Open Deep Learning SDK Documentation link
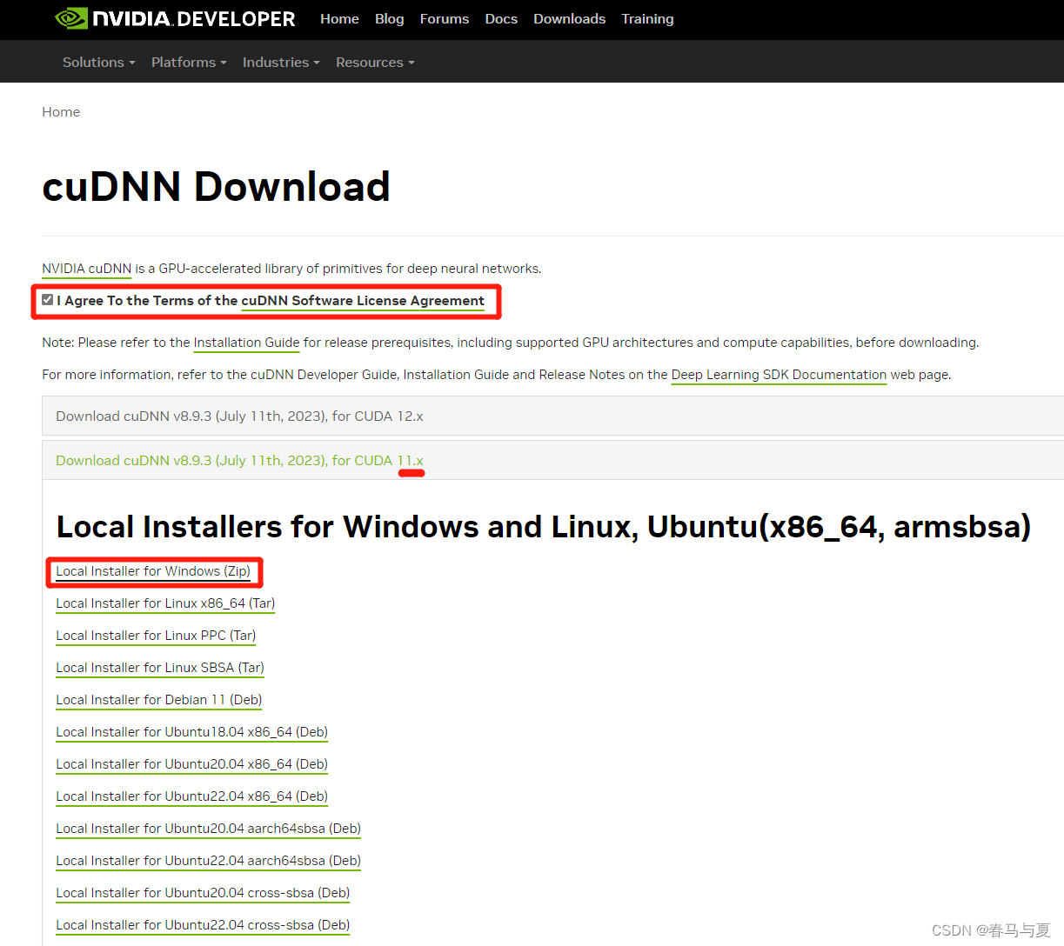This screenshot has width=1064, height=946. click(779, 375)
